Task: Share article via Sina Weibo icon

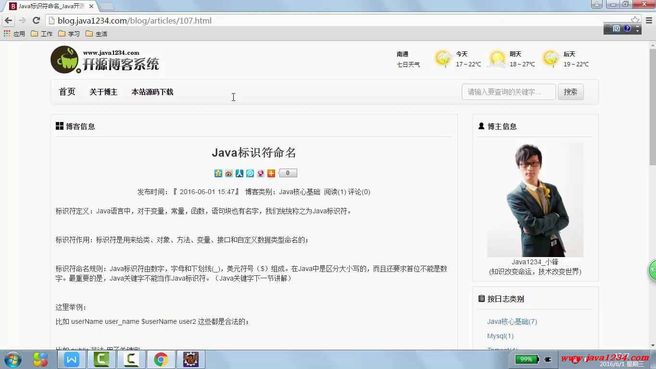Action: coord(229,173)
